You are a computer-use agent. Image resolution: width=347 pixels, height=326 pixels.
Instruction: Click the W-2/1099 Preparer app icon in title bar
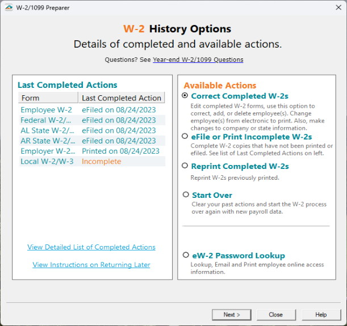(9, 7)
